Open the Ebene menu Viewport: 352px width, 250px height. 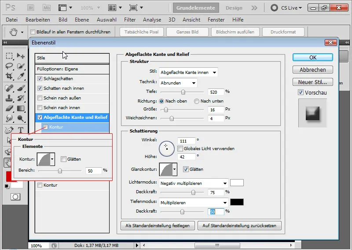82,20
